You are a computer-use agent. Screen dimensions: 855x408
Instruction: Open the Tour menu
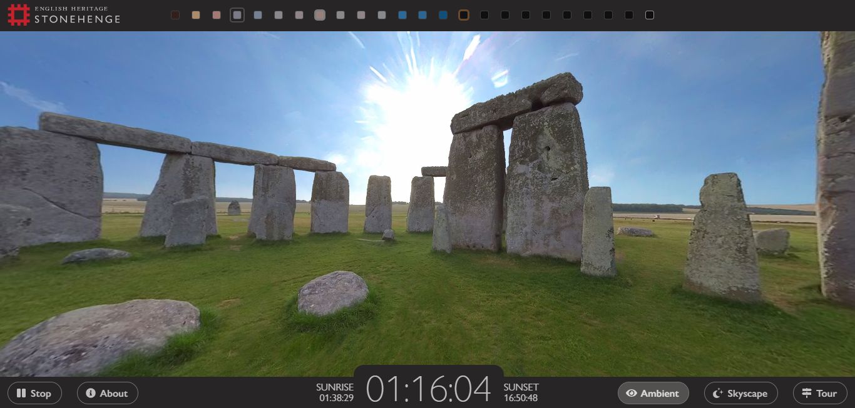pos(819,393)
